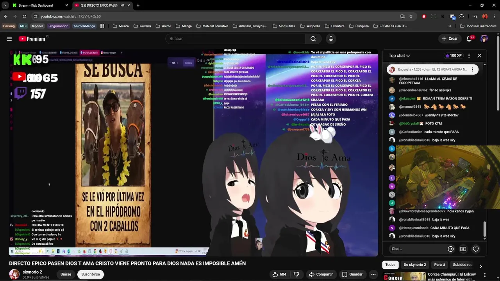
Task: Reload the current page
Action: (24, 16)
